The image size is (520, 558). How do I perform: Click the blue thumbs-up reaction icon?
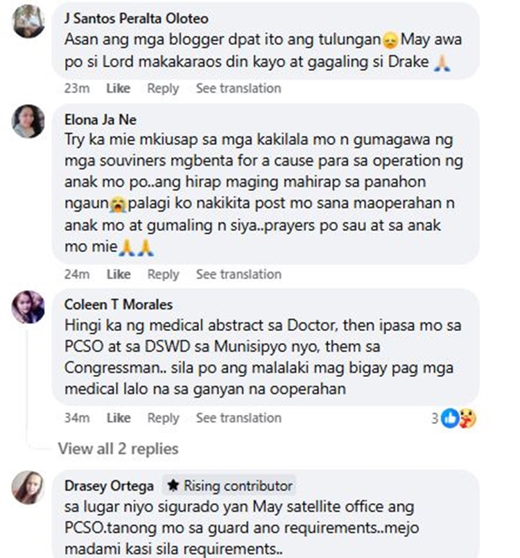[x=449, y=418]
